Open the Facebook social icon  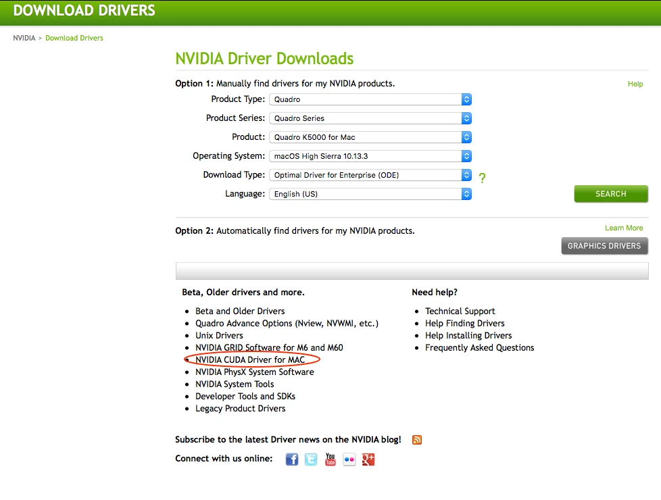tap(292, 459)
